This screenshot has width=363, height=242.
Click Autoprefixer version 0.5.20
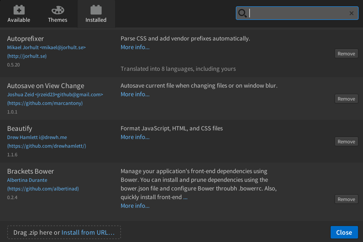(x=13, y=65)
